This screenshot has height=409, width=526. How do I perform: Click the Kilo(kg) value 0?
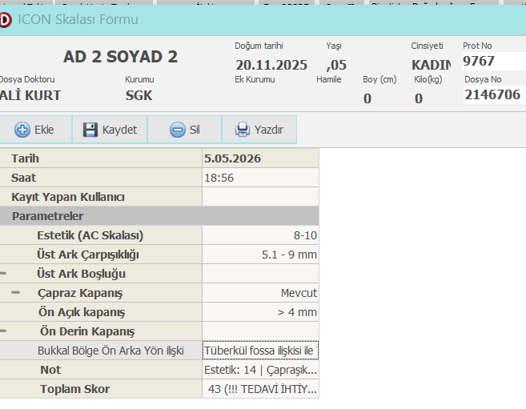(418, 98)
